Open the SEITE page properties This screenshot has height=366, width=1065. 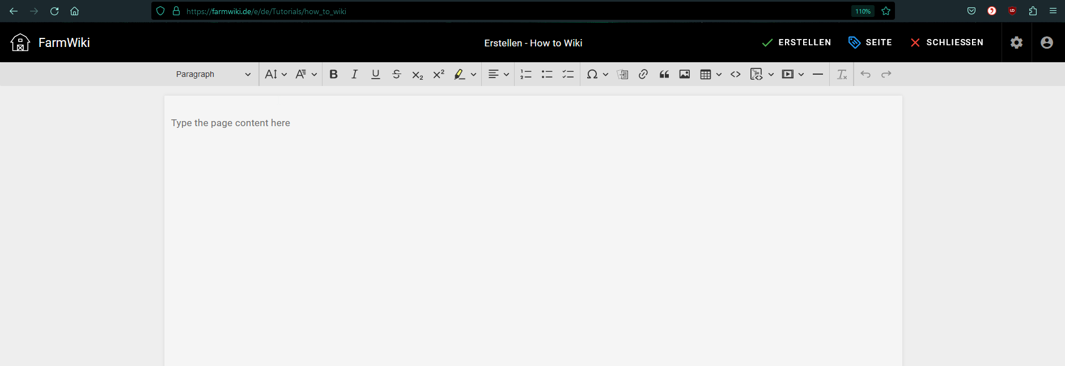click(x=870, y=42)
